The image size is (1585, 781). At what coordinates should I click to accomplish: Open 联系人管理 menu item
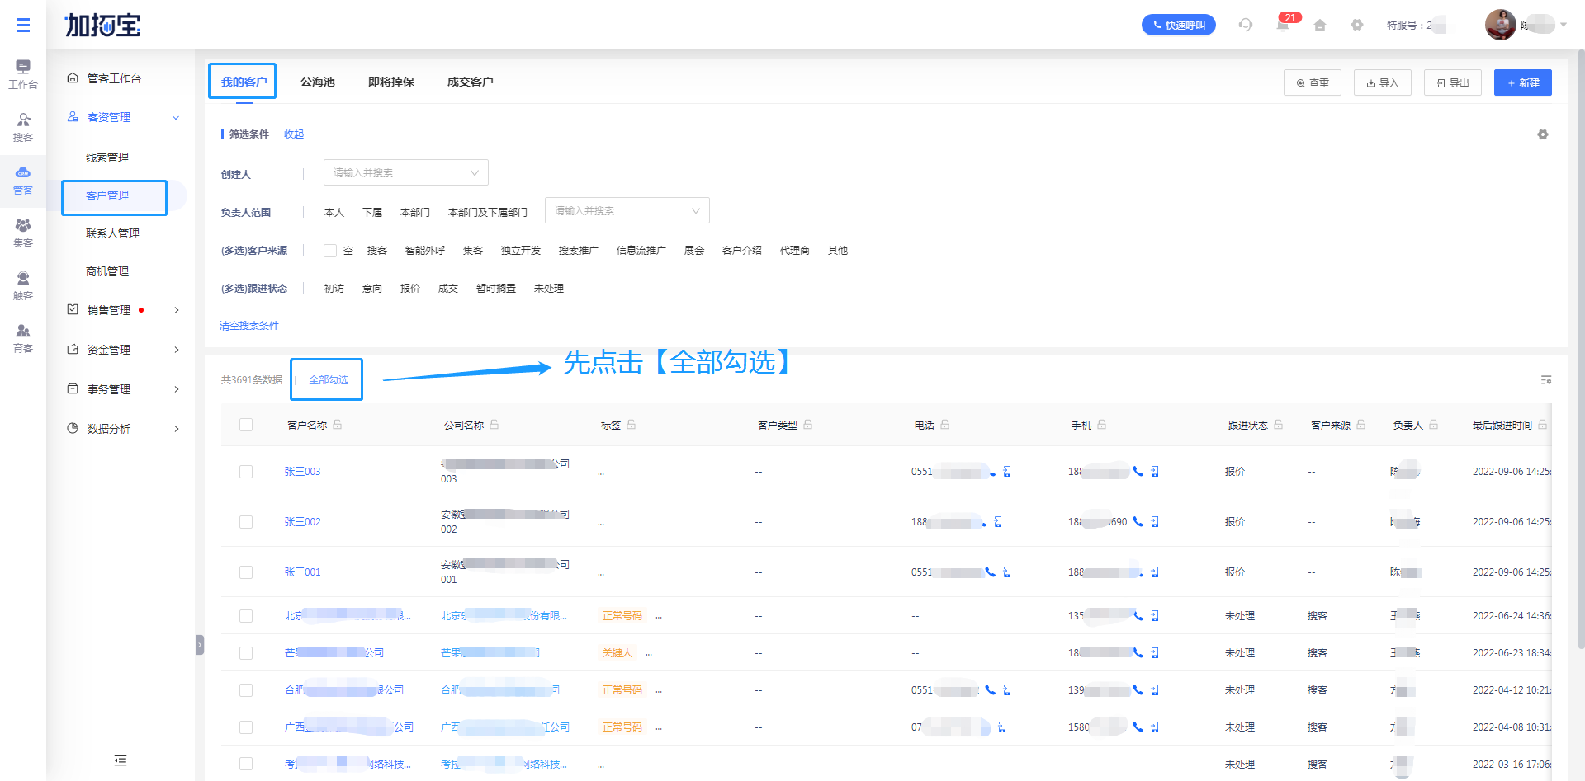[x=113, y=233]
